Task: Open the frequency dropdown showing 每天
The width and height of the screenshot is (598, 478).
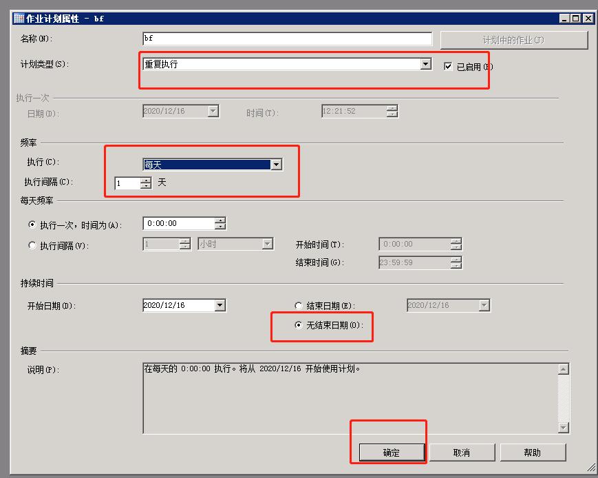Action: pos(278,164)
